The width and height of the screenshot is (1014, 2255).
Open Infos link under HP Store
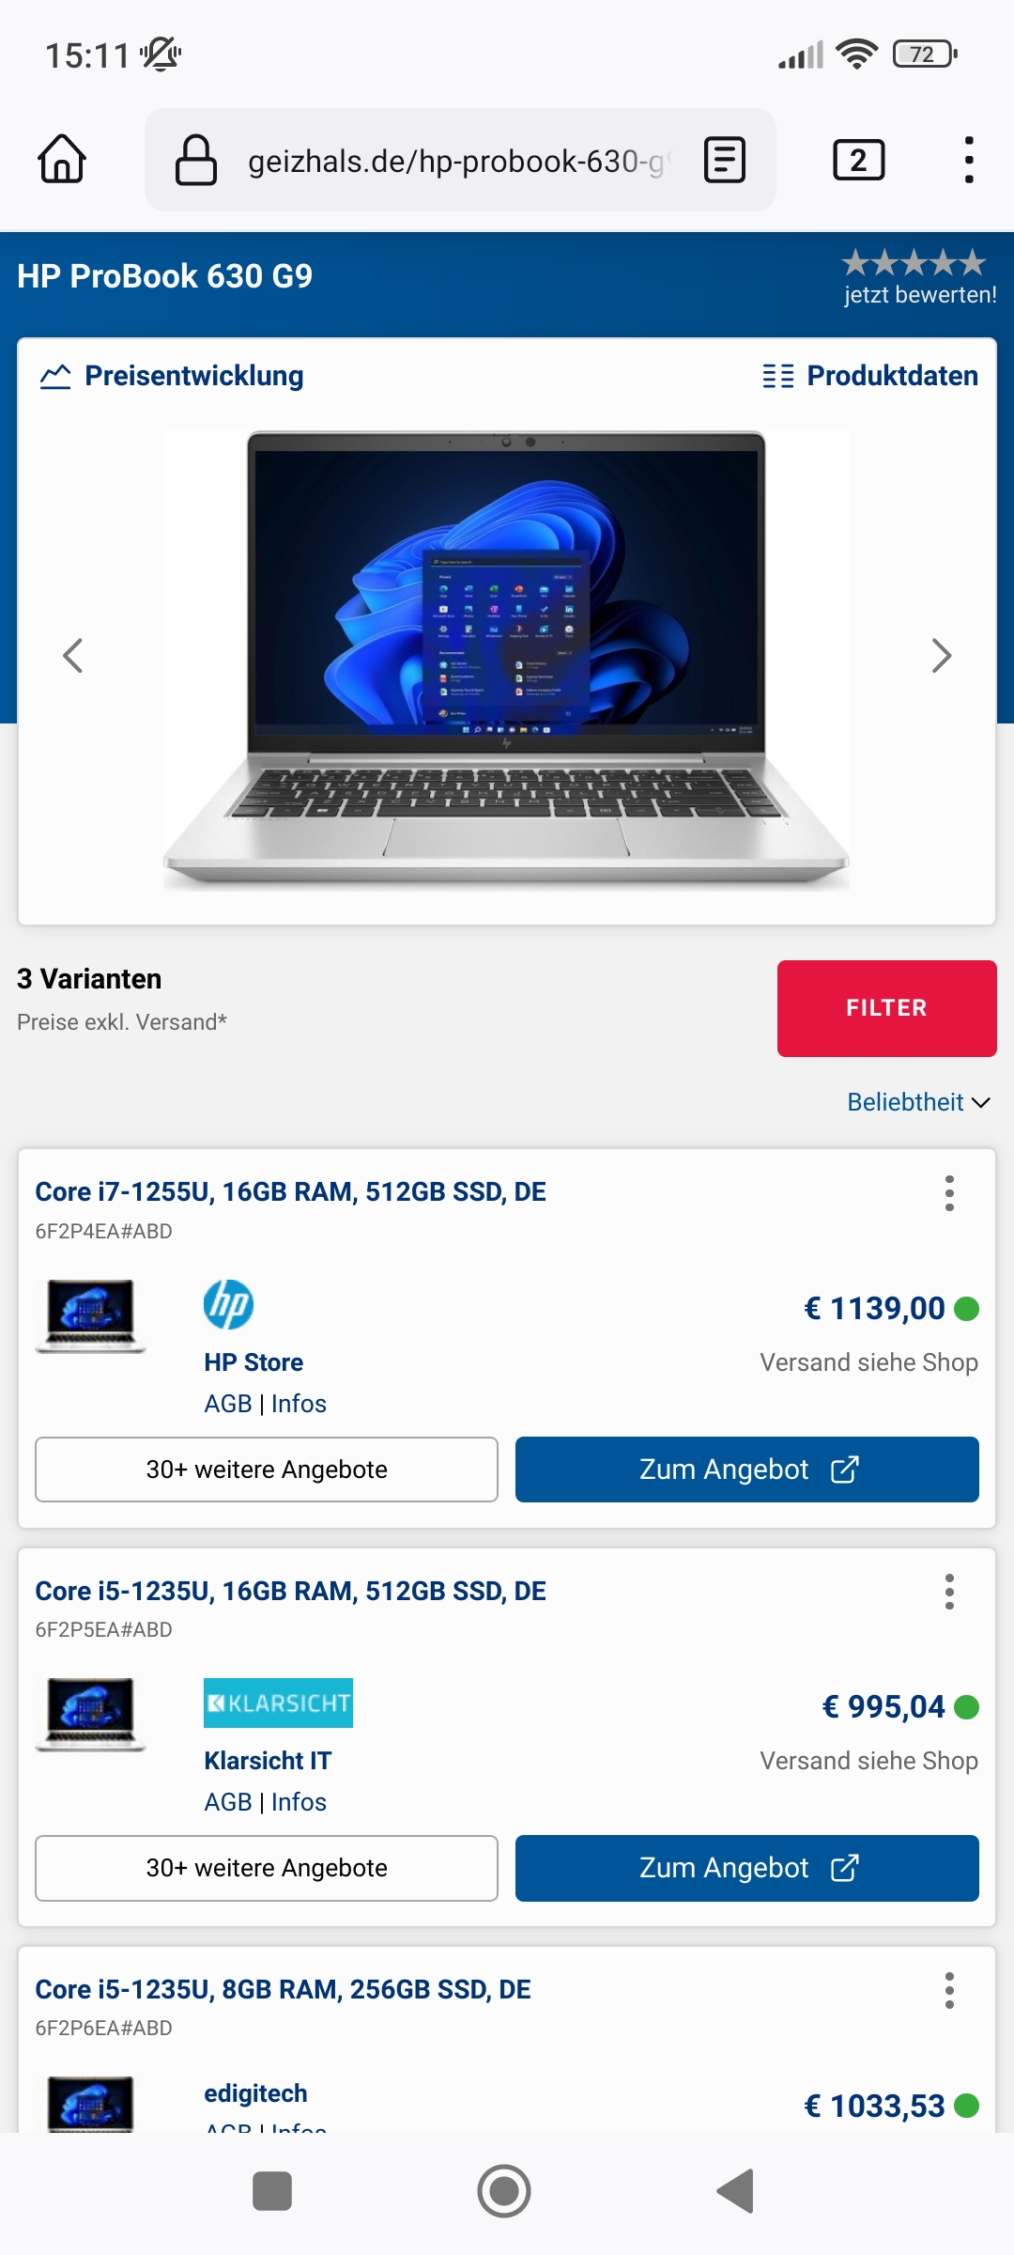299,1404
